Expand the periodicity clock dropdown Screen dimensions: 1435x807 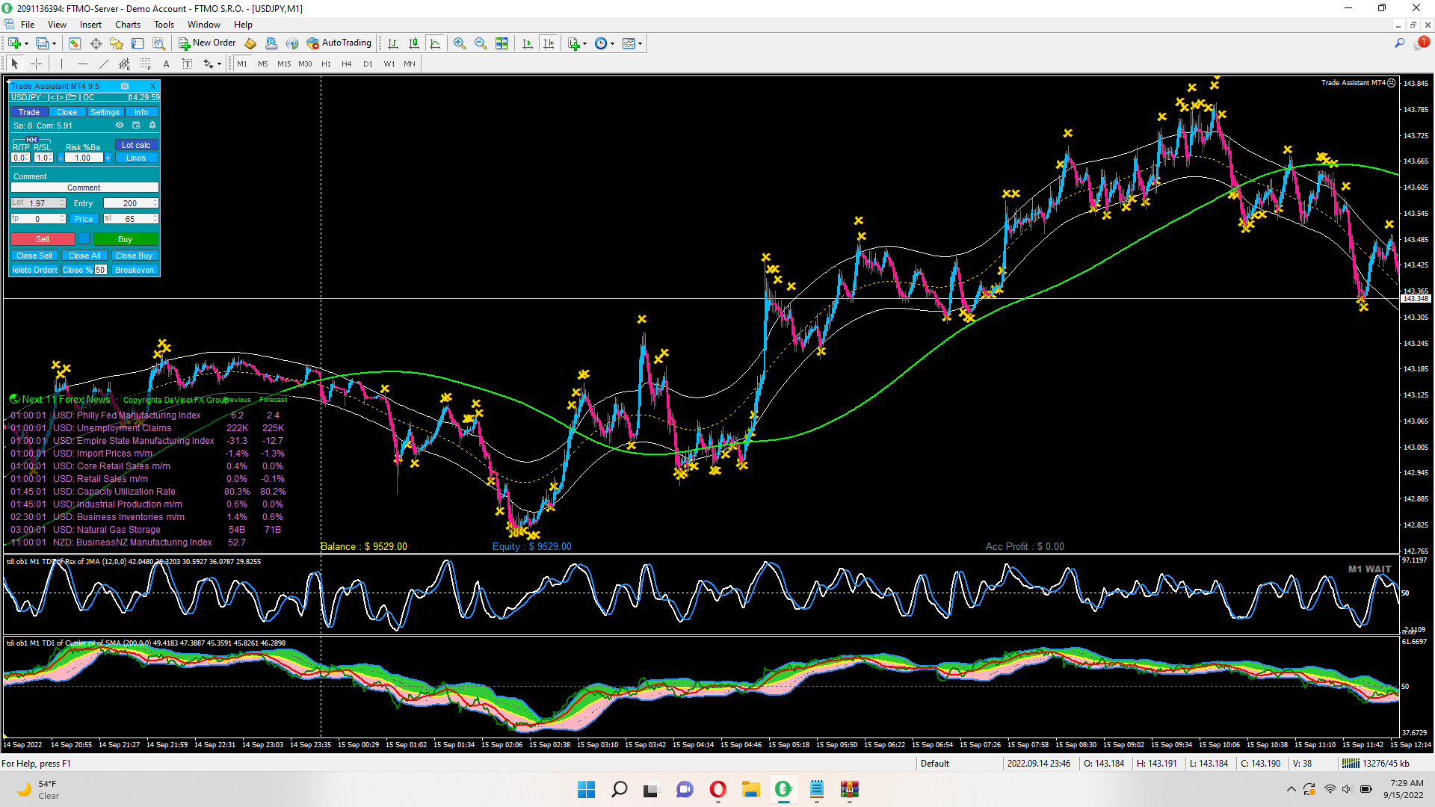[x=612, y=43]
